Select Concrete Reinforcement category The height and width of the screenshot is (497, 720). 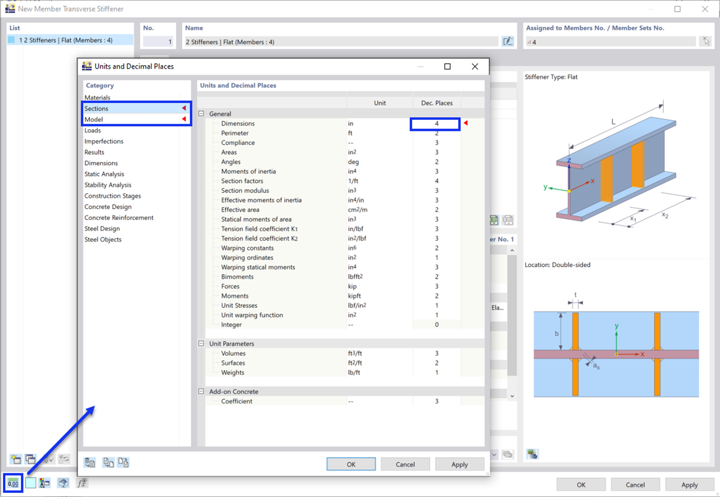pyautogui.click(x=137, y=217)
